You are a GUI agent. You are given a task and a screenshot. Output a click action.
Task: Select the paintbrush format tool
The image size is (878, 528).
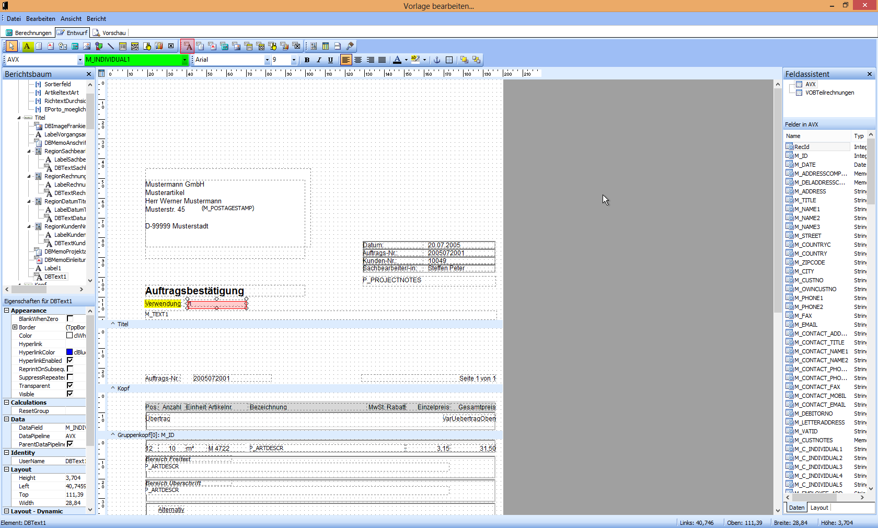point(350,46)
